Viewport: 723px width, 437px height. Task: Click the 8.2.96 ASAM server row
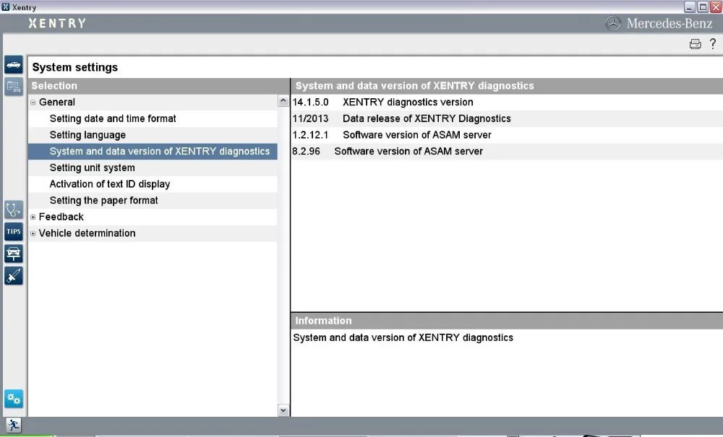507,152
